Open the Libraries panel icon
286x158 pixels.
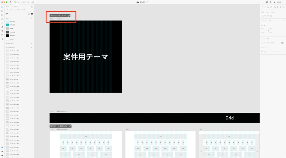click(2, 147)
